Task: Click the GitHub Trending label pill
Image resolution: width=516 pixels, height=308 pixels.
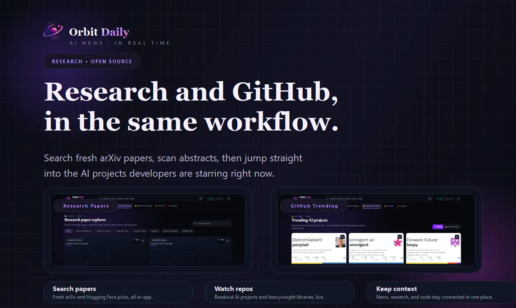Action: (x=314, y=206)
